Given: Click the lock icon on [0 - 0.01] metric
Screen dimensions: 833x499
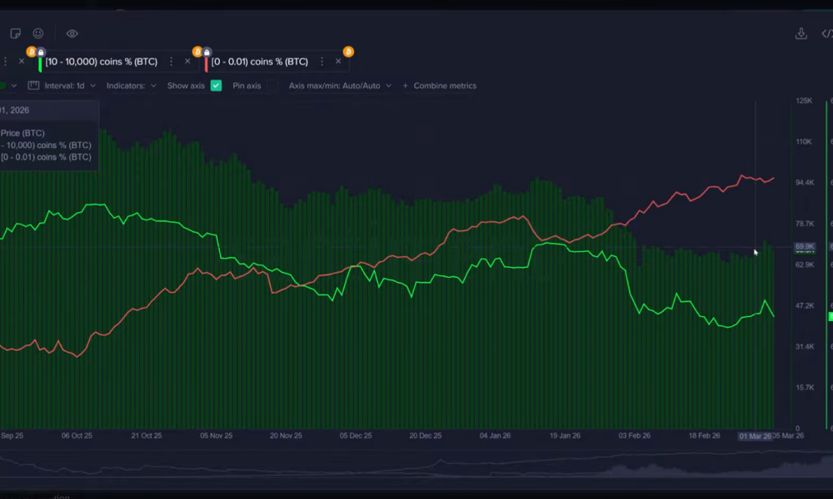Looking at the screenshot, I should click(206, 51).
